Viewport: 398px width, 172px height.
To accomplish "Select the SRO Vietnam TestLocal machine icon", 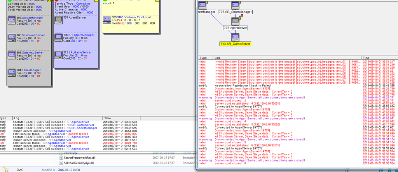I will pos(107,19).
